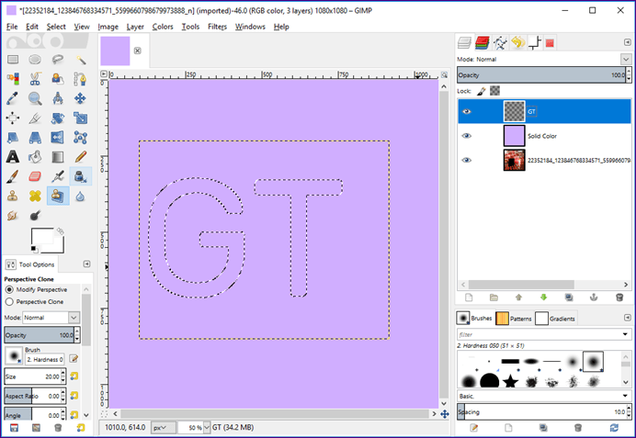The image size is (636, 438).
Task: Select the Scissors Select tool
Action: [x=35, y=79]
